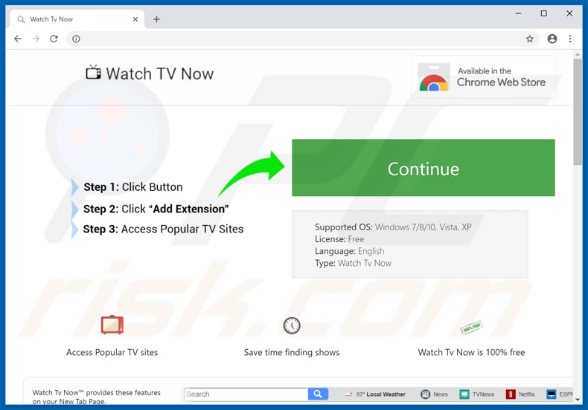Click the 'Step 2: Click Add Extension' text
Screen dimensions: 588x410
coord(156,209)
